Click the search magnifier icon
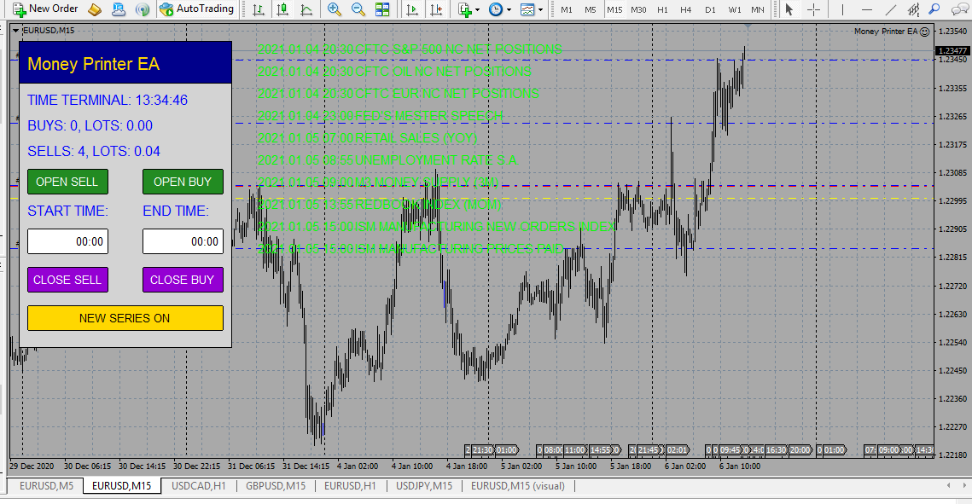This screenshot has height=504, width=972. (934, 9)
